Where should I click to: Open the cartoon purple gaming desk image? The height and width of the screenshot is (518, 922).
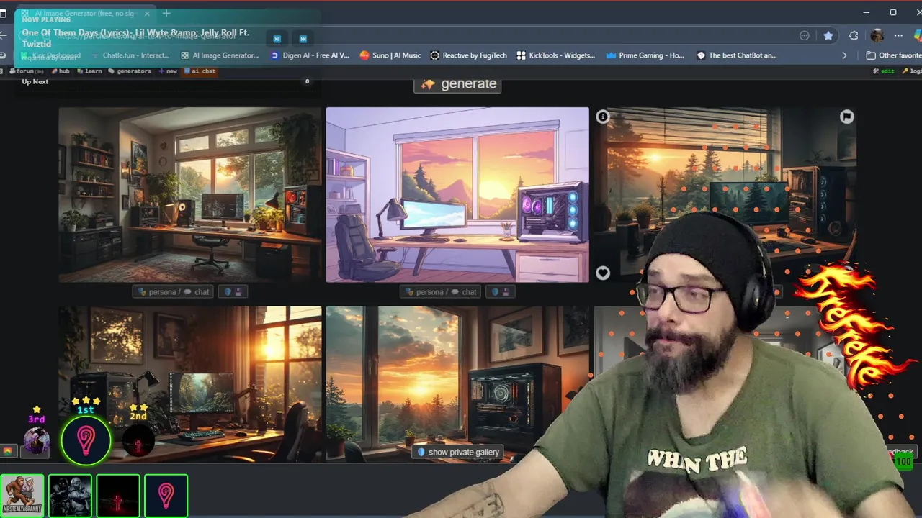tap(457, 195)
